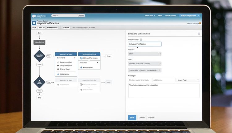Click the Salesforce cloud logo
This screenshot has width=232, height=133.
[34, 16]
